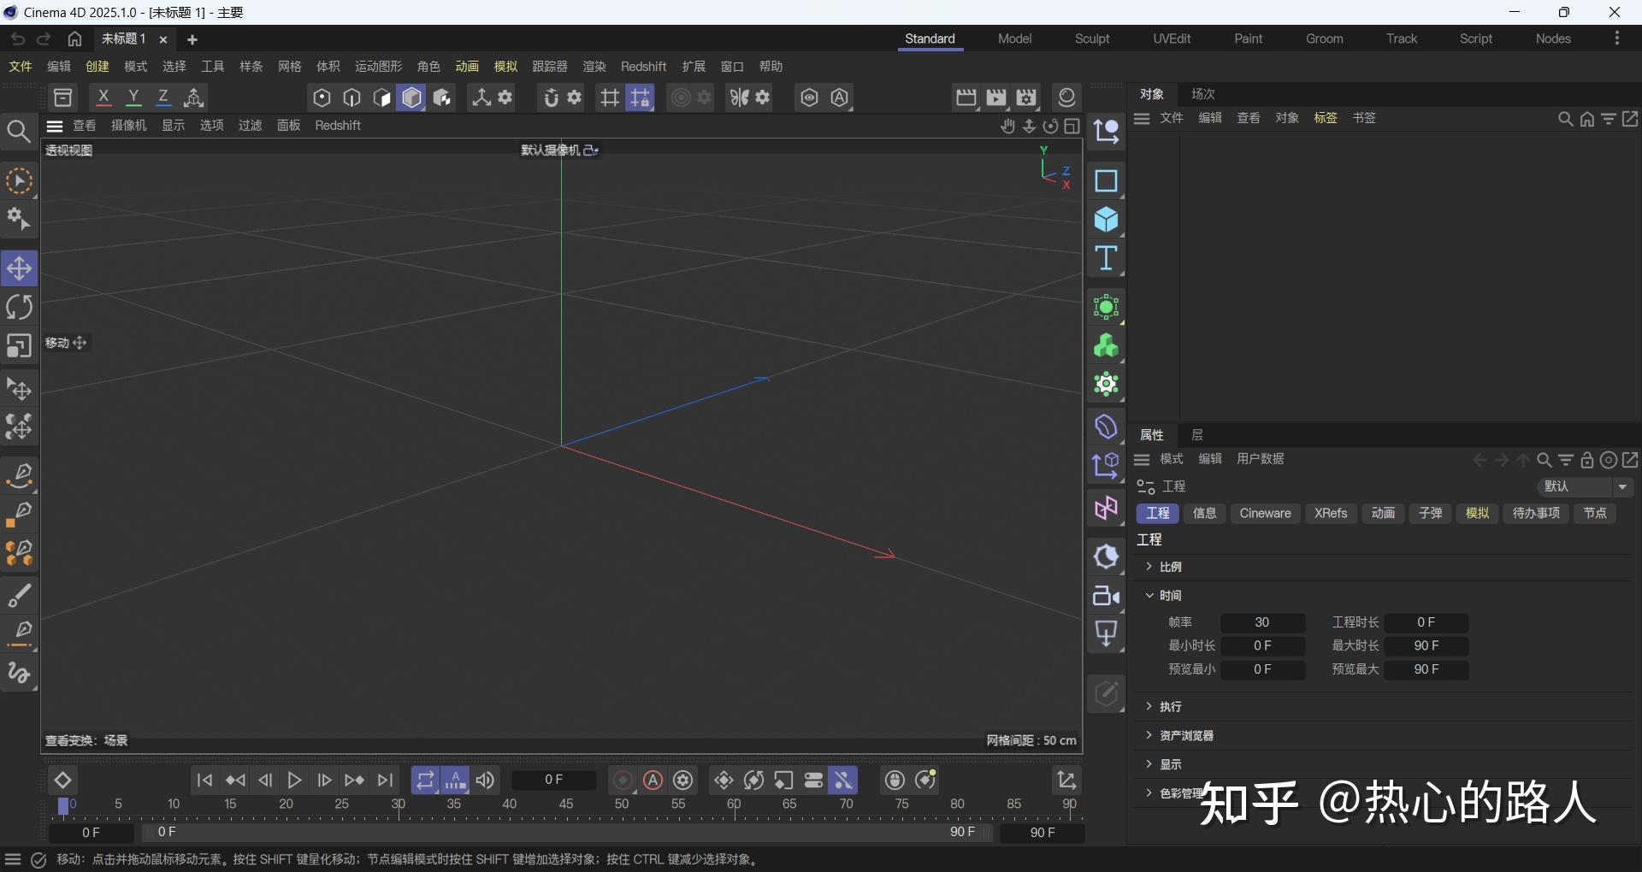Image resolution: width=1642 pixels, height=872 pixels.
Task: Select the Text tool in the right sidebar
Action: tap(1106, 259)
